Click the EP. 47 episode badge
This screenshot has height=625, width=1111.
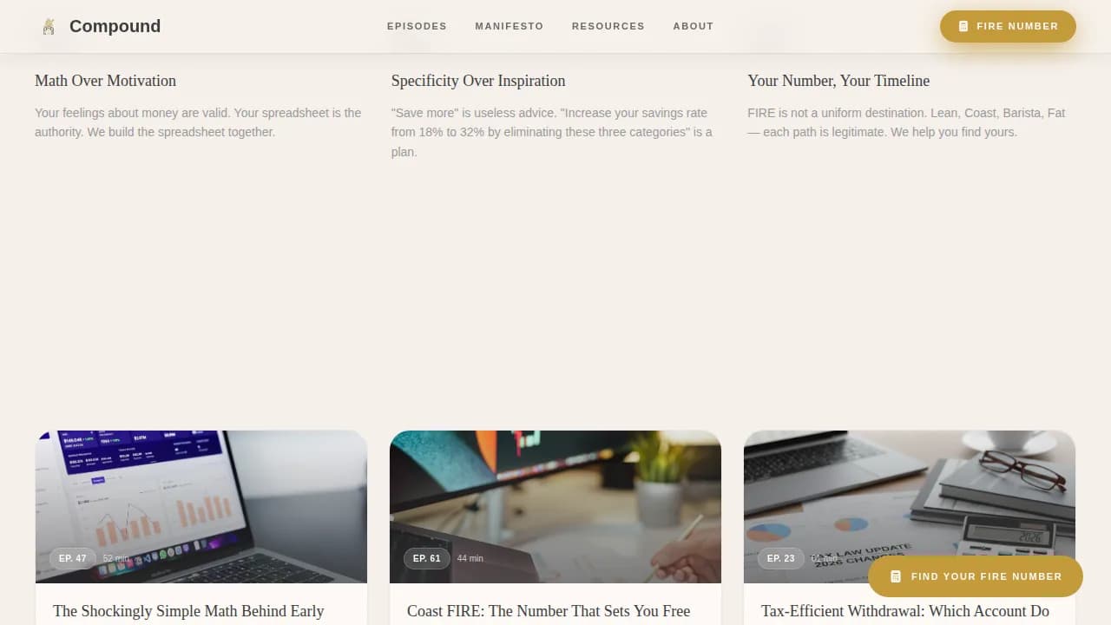72,558
